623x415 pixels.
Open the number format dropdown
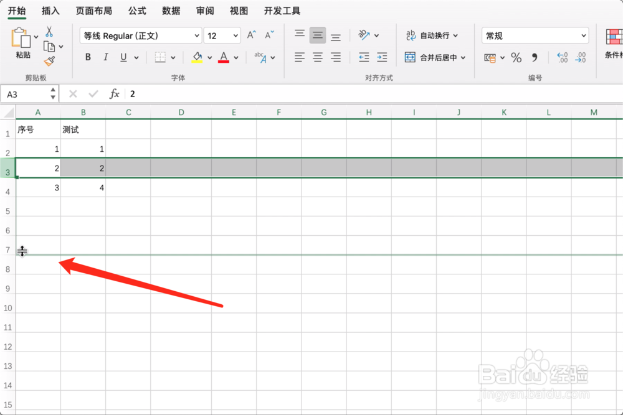[x=584, y=35]
